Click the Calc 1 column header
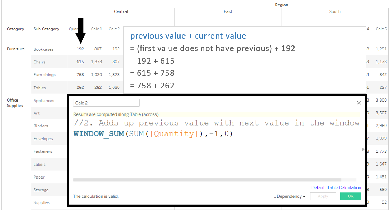 (96, 29)
